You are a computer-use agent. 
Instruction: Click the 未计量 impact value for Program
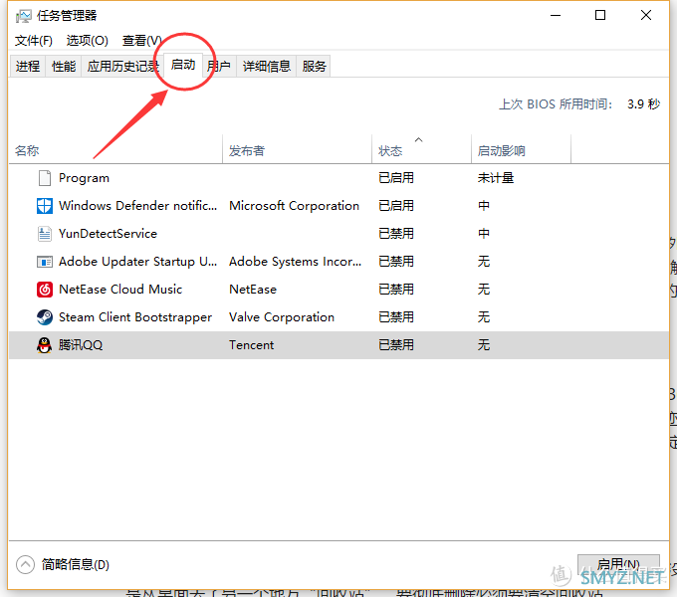[496, 178]
